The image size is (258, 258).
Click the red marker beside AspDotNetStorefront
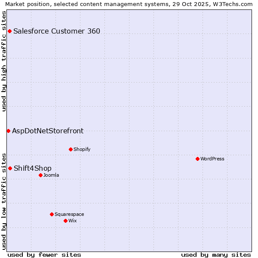coord(8,131)
